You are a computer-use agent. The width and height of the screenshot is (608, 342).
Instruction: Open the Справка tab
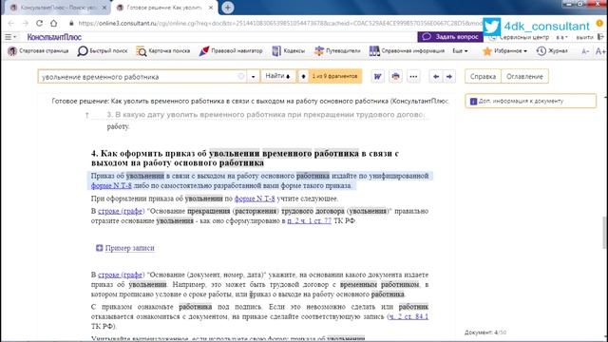(x=483, y=76)
